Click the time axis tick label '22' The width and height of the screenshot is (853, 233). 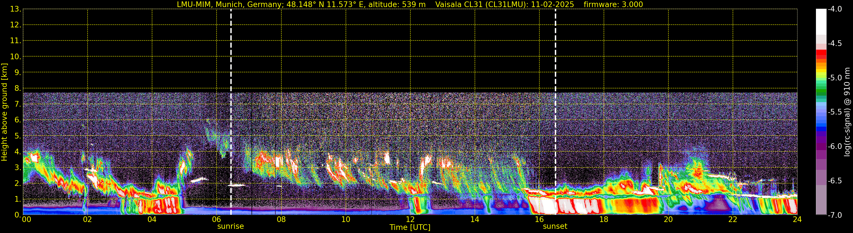click(x=733, y=219)
